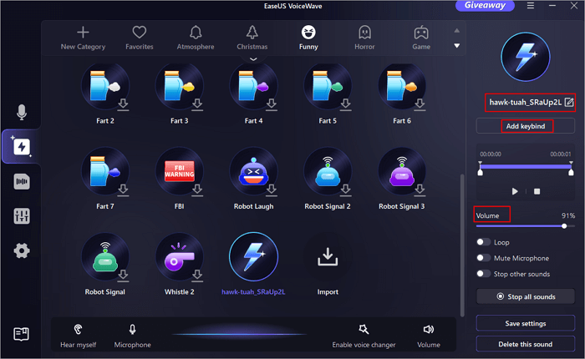585x359 pixels.
Task: Expand category list with down arrow
Action: [456, 46]
